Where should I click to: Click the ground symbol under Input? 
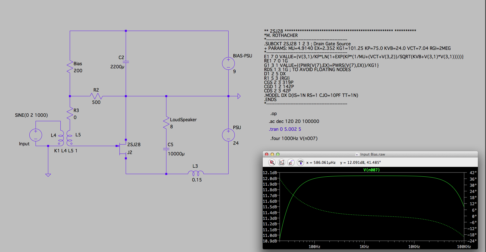click(48, 175)
